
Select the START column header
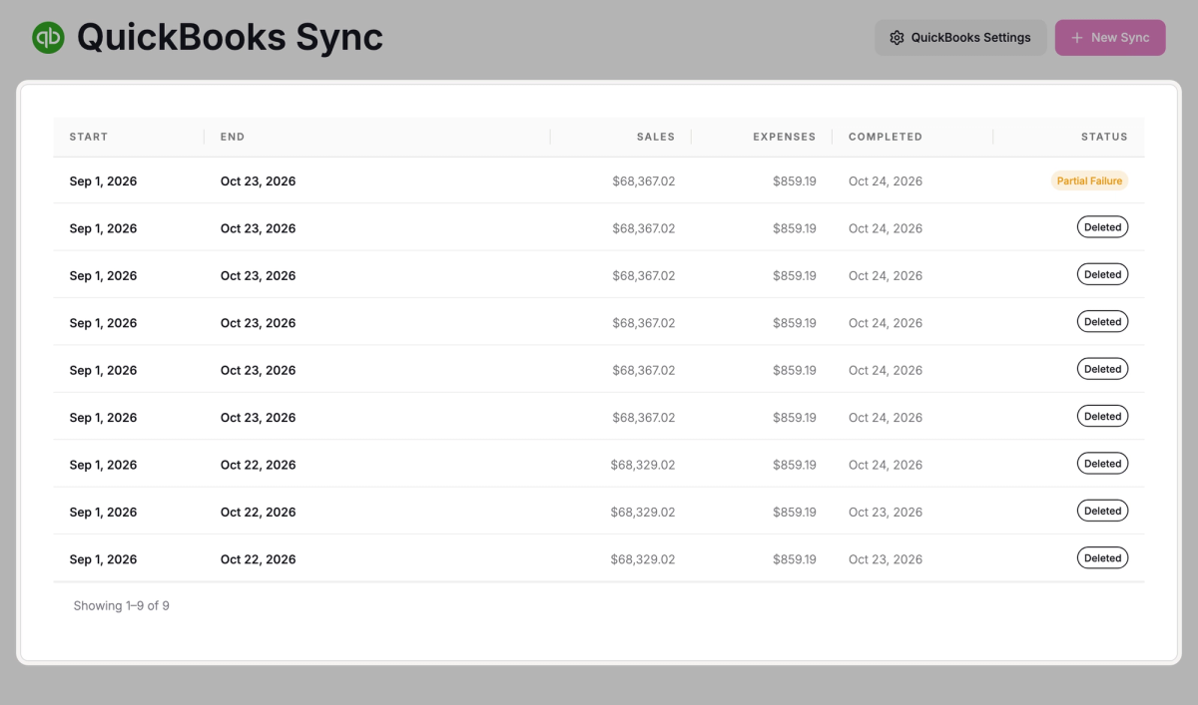point(89,137)
